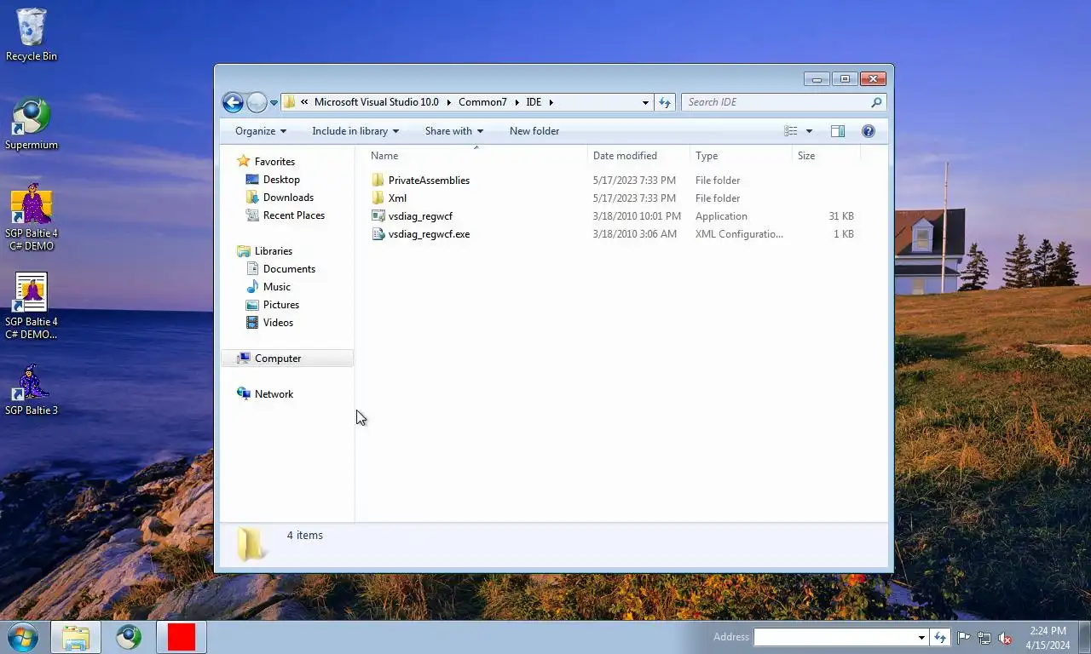Launch Supermium from the desktop shortcut

coord(32,124)
